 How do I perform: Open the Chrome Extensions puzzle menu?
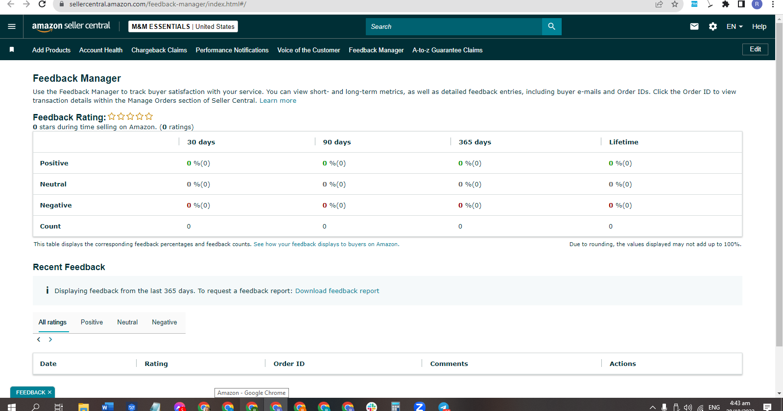point(726,4)
